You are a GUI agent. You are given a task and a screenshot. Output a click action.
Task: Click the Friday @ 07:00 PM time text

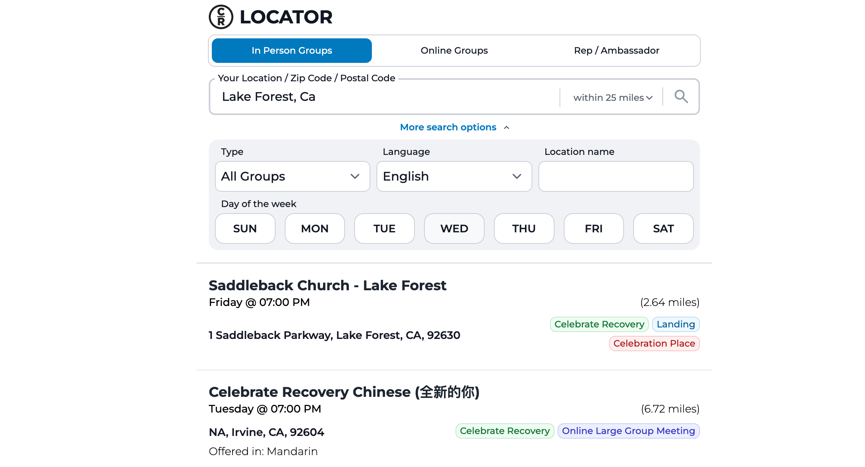click(259, 303)
